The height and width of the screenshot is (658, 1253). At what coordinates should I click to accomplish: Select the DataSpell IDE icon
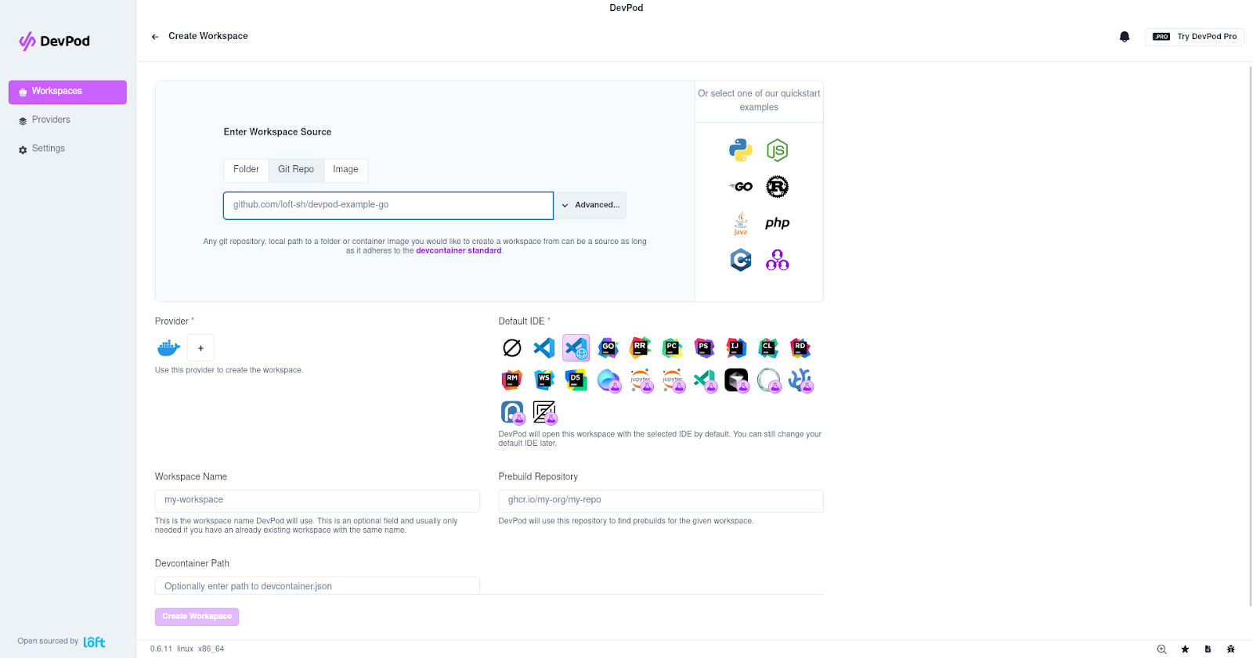(576, 379)
